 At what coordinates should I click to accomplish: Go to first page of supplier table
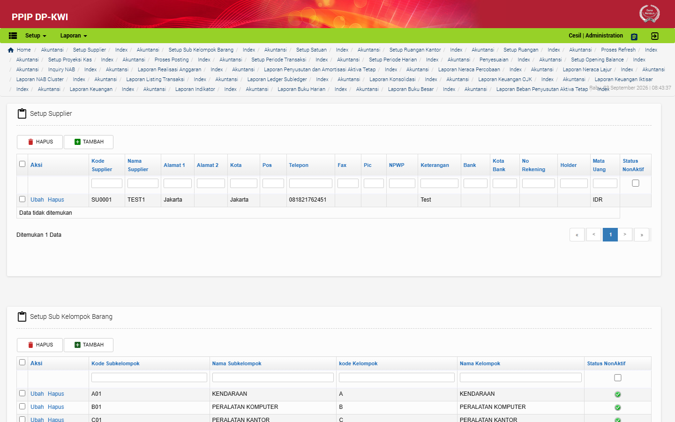click(577, 235)
